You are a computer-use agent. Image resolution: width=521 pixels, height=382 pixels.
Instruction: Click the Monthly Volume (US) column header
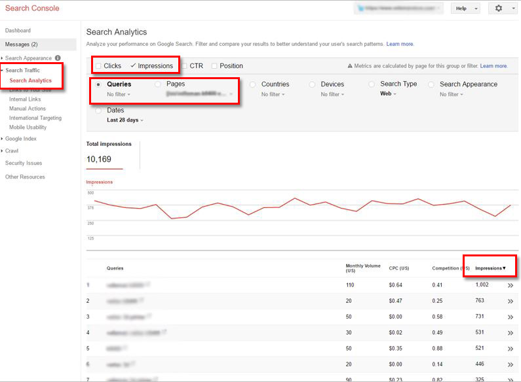[363, 268]
